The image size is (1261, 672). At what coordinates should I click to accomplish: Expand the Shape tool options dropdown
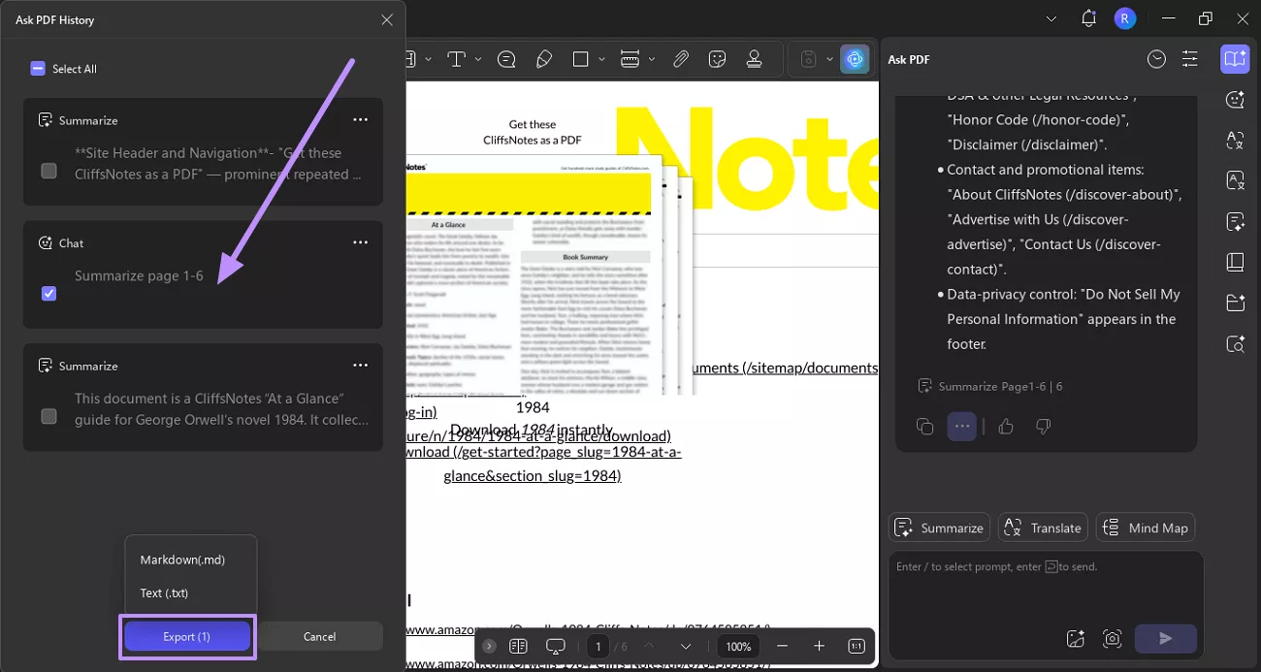click(602, 59)
